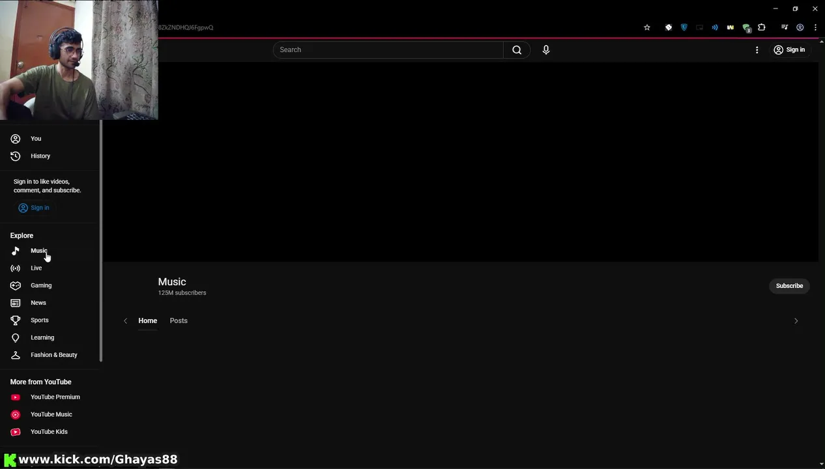The height and width of the screenshot is (469, 825).
Task: Click the YouTube Premium logo icon
Action: 16,397
